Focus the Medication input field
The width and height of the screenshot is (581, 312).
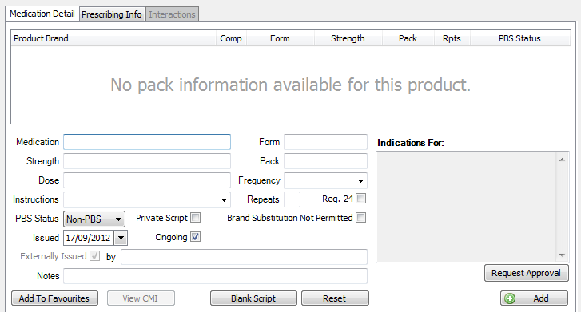[147, 142]
